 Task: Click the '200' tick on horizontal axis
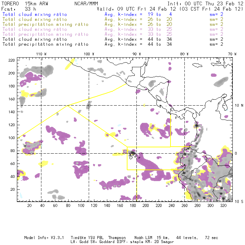[146, 206]
